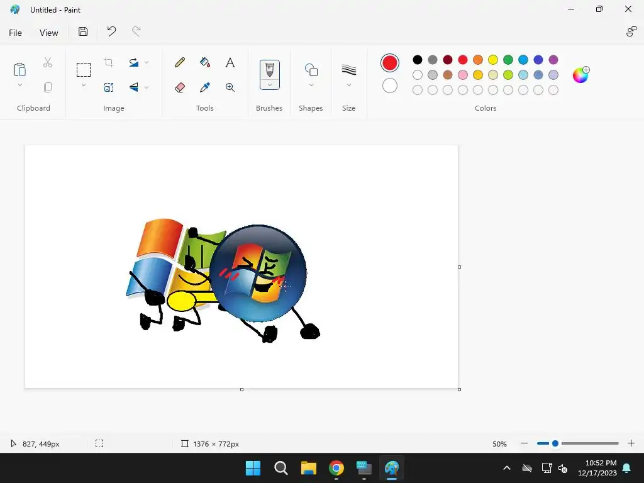
Task: Click the canvas bottom-edge middle handle
Action: click(x=242, y=389)
